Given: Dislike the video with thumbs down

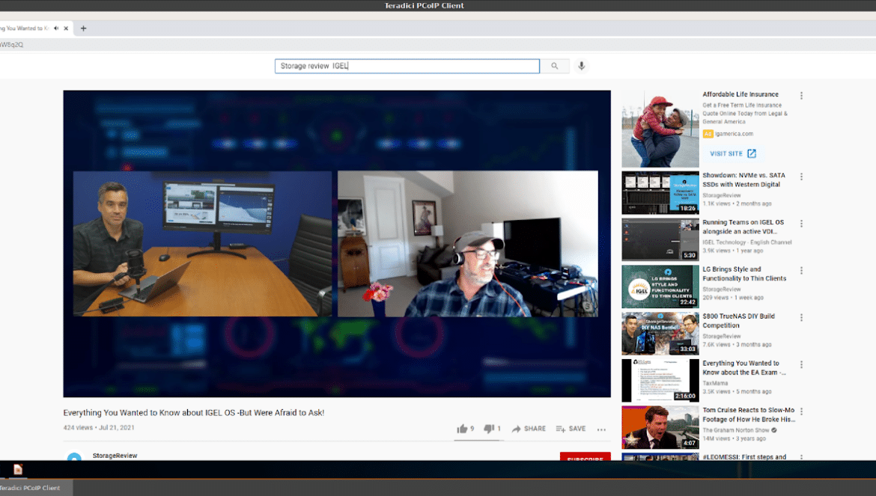Looking at the screenshot, I should pos(492,429).
